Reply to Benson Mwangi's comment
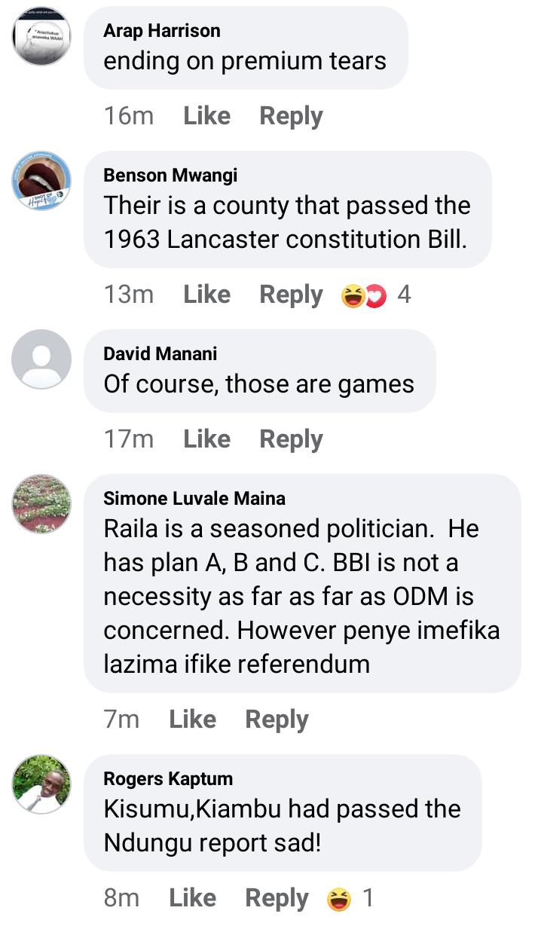Image resolution: width=541 pixels, height=932 pixels. [x=291, y=295]
